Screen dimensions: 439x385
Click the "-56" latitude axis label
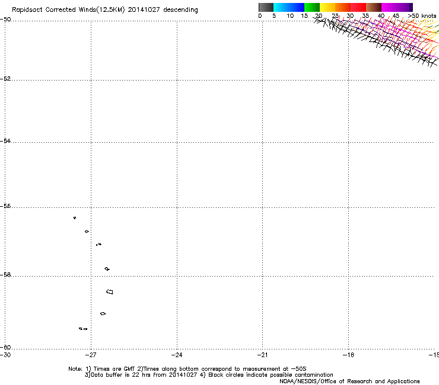point(5,206)
